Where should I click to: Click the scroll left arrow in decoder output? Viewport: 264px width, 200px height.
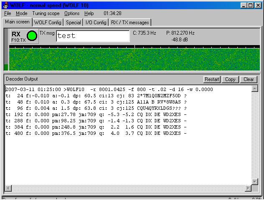(x=8, y=188)
